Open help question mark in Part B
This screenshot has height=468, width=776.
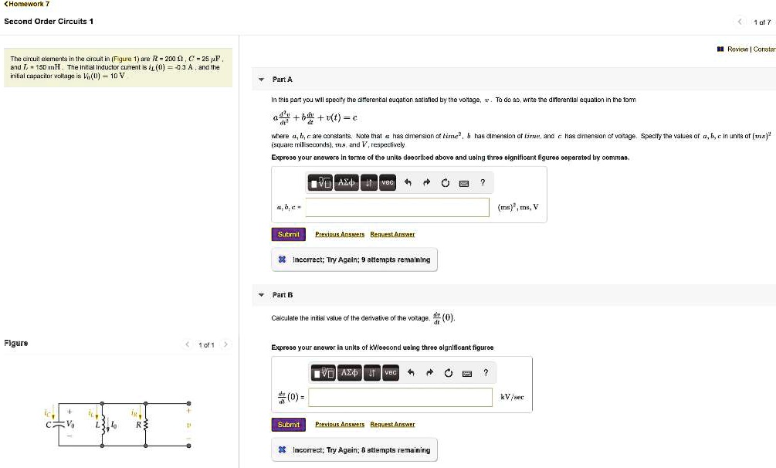pos(486,373)
